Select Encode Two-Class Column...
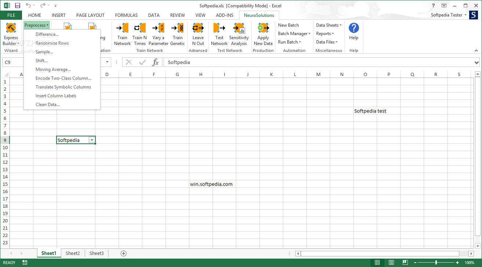Image resolution: width=482 pixels, height=267 pixels. tap(62, 78)
